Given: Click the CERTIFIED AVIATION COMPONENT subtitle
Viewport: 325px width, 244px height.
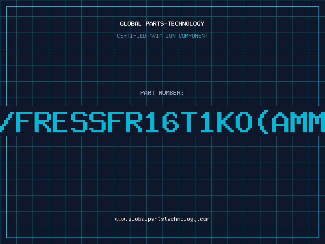Looking at the screenshot, I should pos(162,36).
